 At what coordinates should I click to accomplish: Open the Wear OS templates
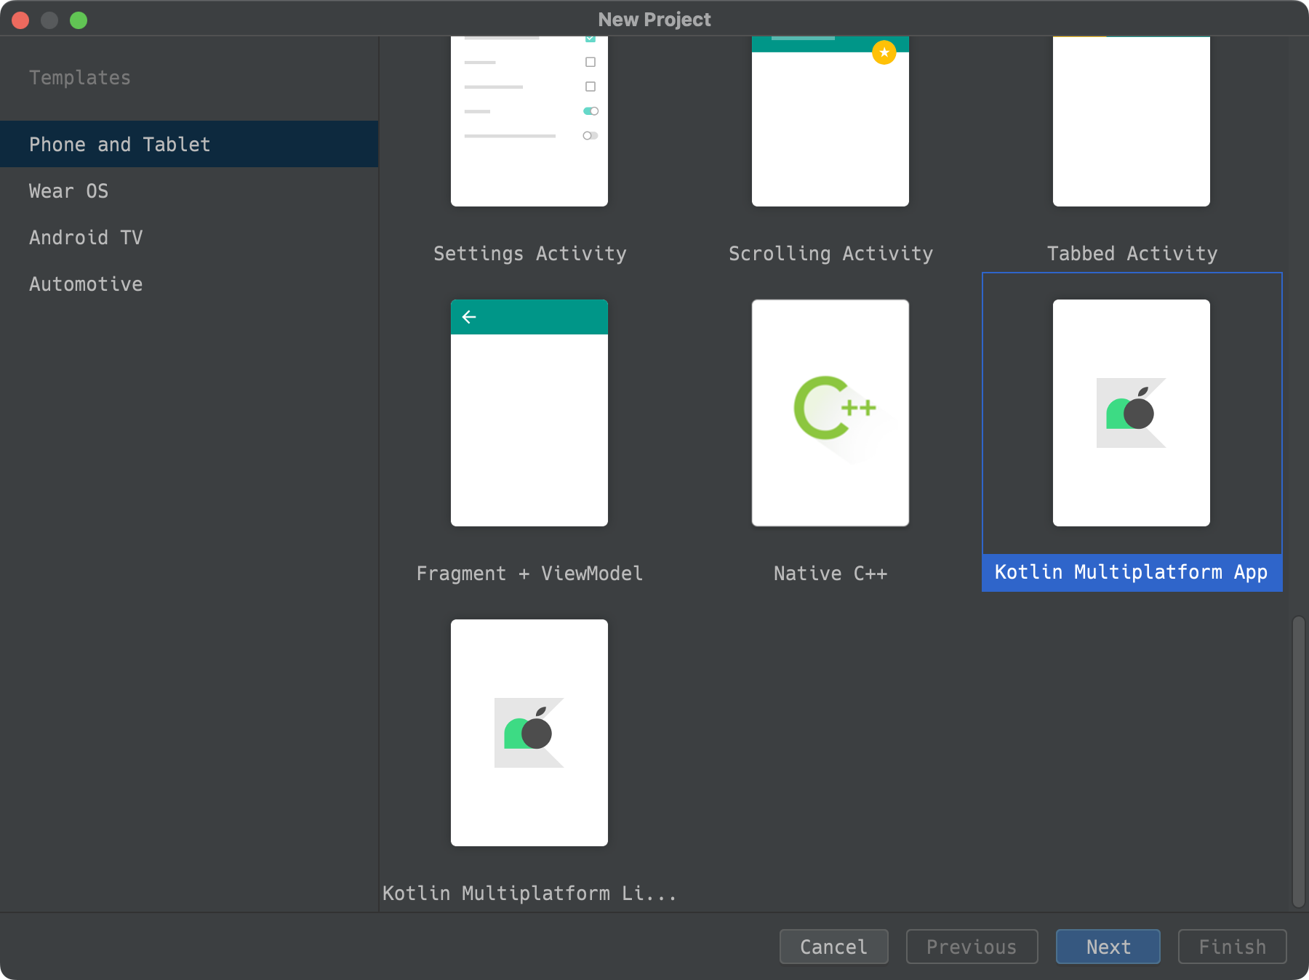click(189, 190)
